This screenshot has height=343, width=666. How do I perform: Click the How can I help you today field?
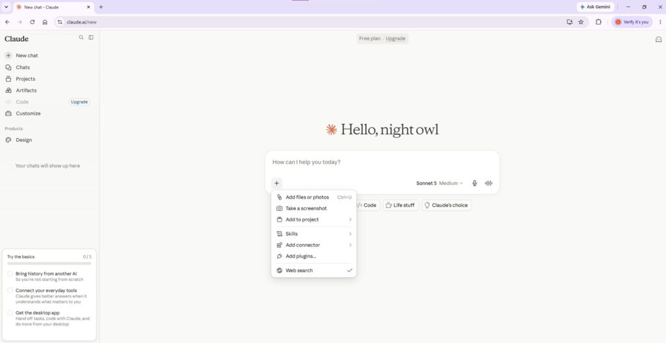pyautogui.click(x=382, y=162)
